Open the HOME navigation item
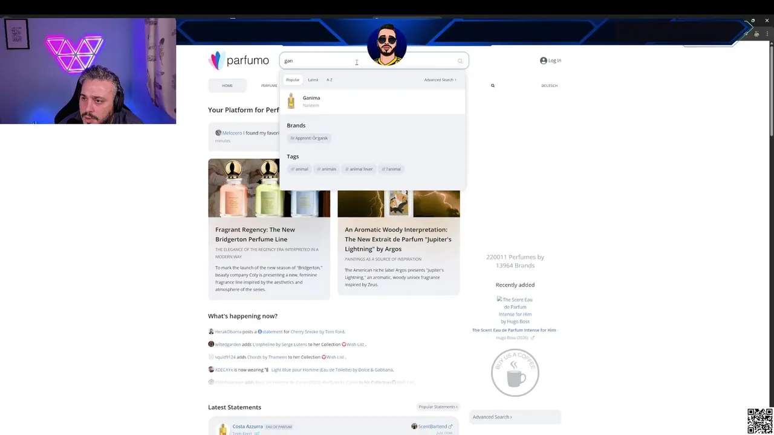The height and width of the screenshot is (435, 774). click(227, 86)
